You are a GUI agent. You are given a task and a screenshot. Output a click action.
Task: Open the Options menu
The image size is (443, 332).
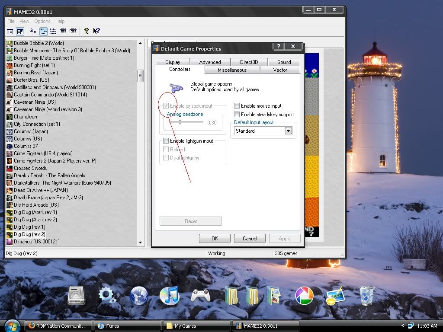pyautogui.click(x=42, y=21)
